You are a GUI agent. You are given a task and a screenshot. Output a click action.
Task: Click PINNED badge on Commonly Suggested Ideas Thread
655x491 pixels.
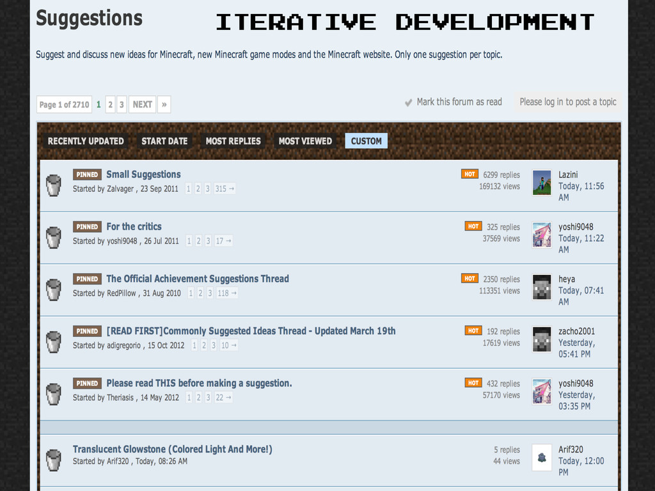tap(87, 331)
